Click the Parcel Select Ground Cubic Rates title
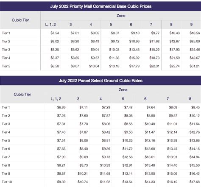201x190 pixels. tap(100, 81)
